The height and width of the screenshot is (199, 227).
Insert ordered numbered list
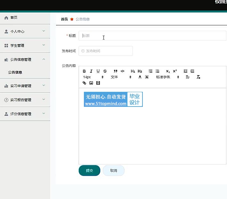150,71
